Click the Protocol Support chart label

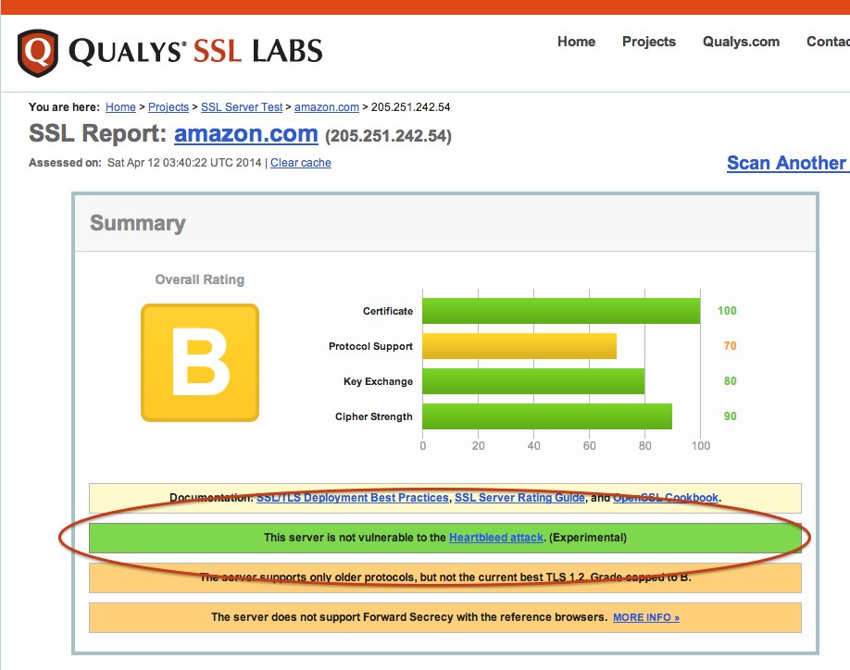[x=370, y=346]
